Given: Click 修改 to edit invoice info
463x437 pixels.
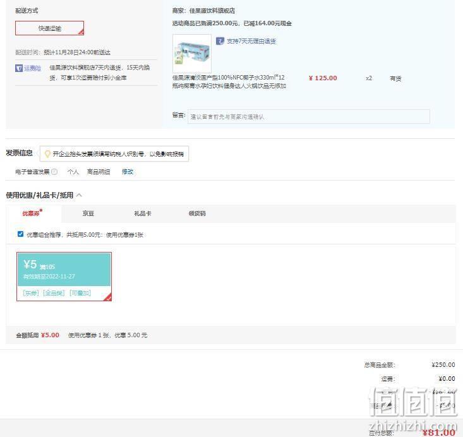Looking at the screenshot, I should pos(128,172).
